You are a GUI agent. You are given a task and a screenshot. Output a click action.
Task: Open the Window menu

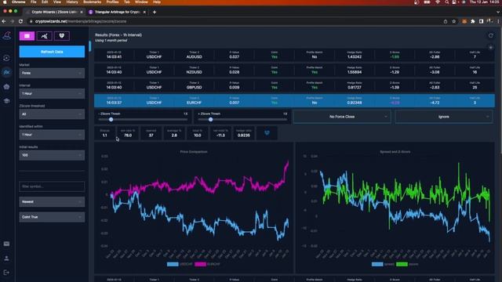tap(141, 2)
